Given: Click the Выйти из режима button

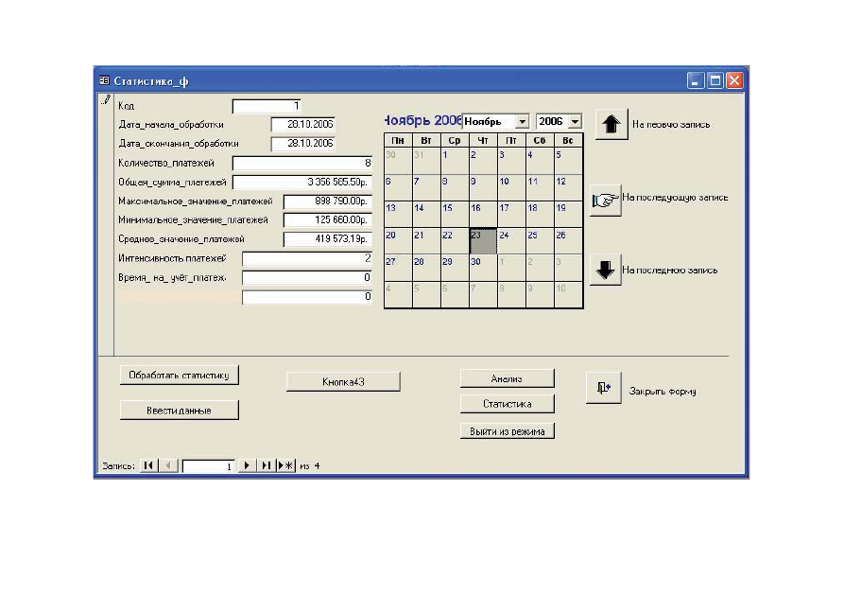Looking at the screenshot, I should click(x=507, y=431).
